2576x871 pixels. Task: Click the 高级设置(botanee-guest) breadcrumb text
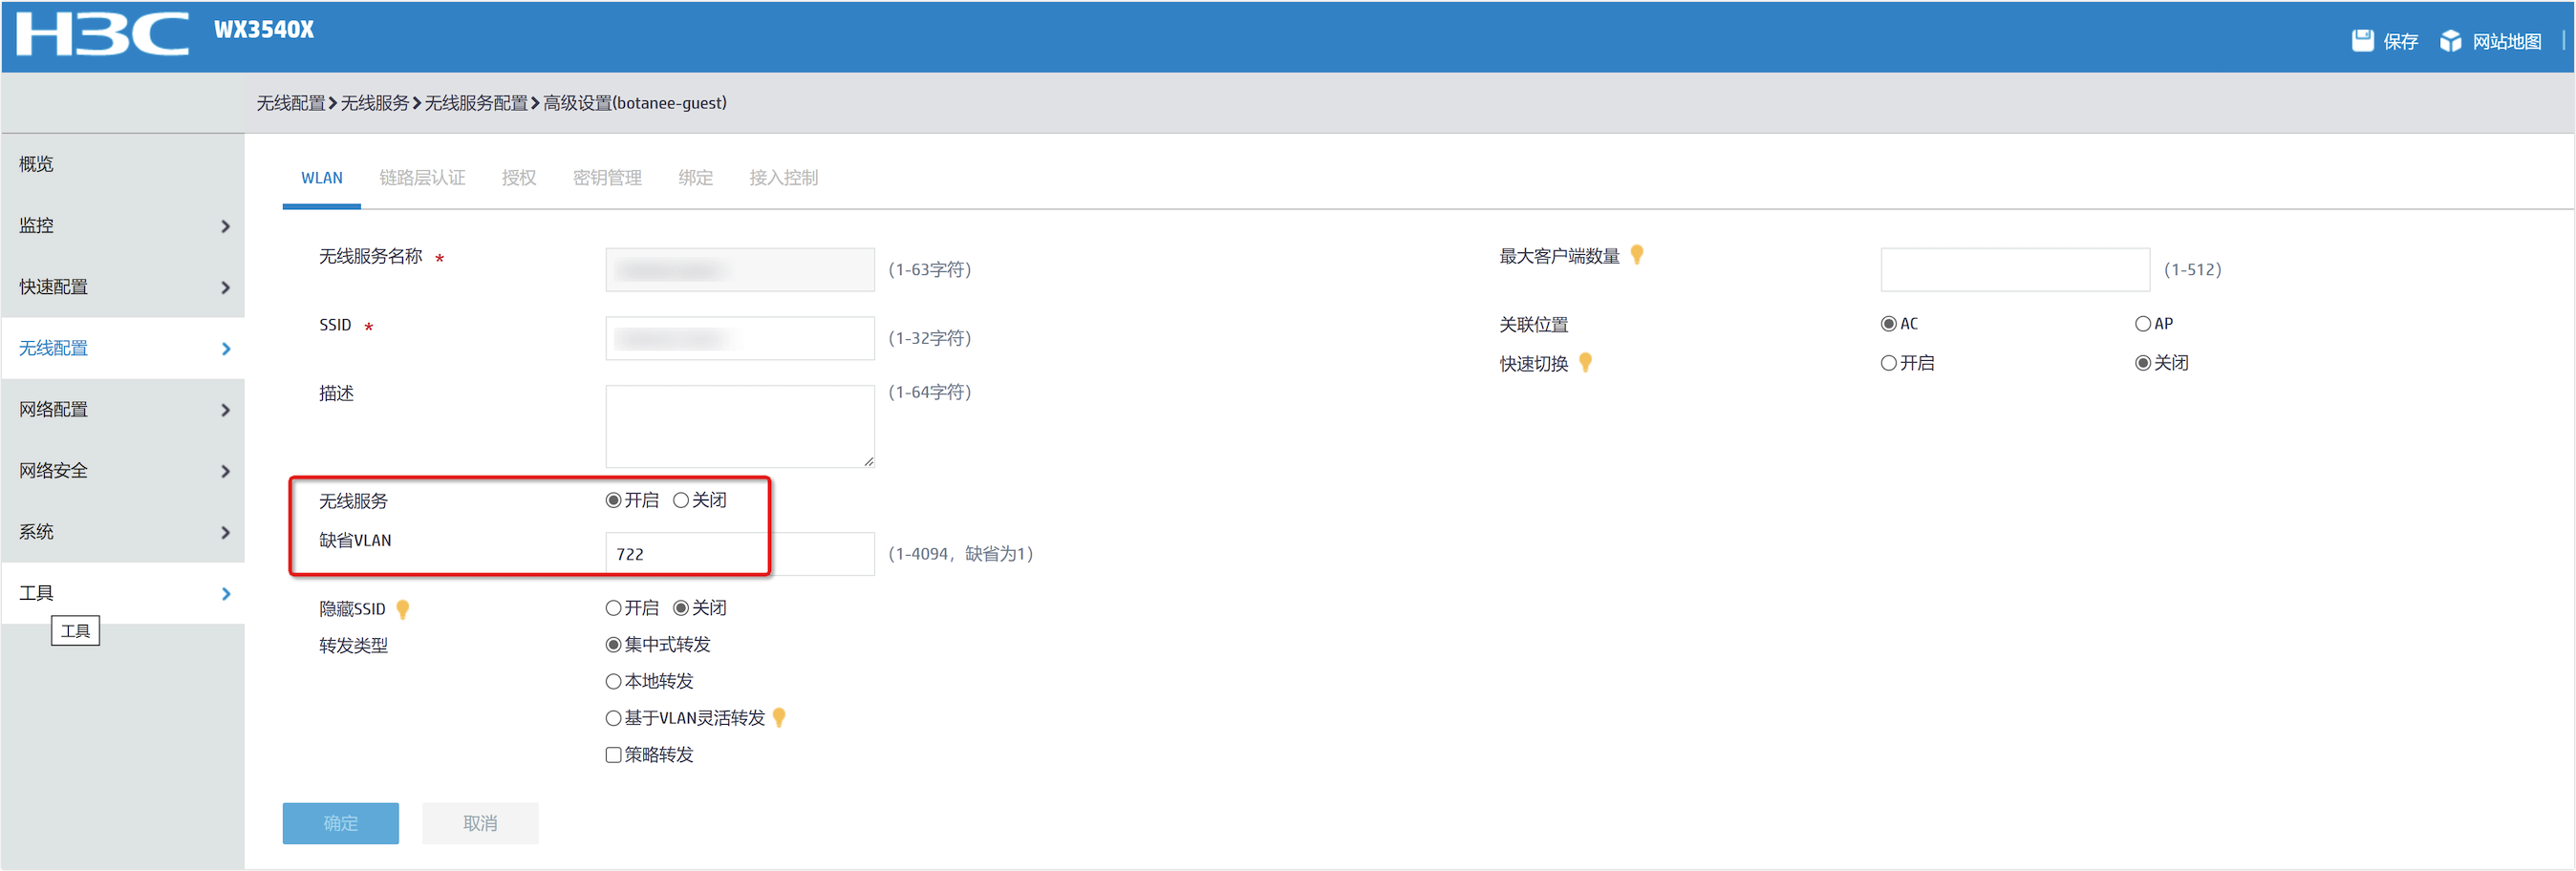634,103
